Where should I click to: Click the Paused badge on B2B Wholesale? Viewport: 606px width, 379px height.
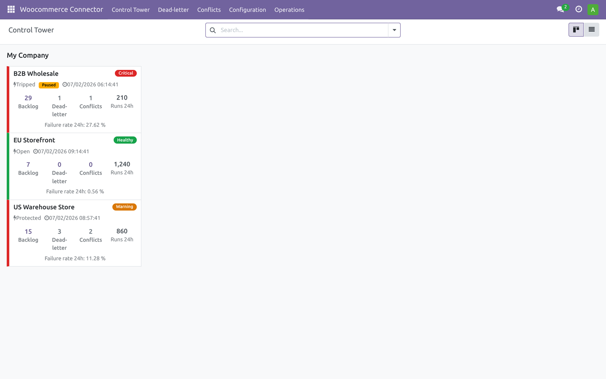click(49, 85)
